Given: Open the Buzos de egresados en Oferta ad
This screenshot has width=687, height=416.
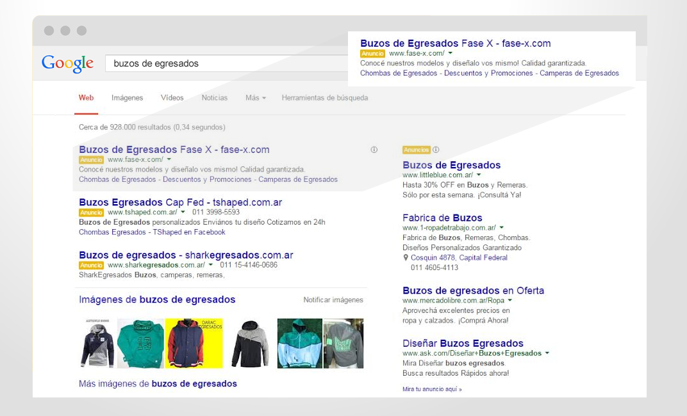Looking at the screenshot, I should click(x=473, y=291).
